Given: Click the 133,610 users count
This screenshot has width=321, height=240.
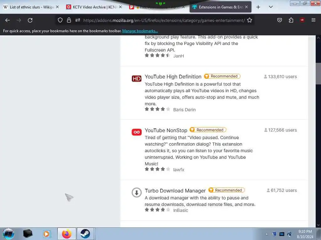Looking at the screenshot, I should pyautogui.click(x=280, y=77).
